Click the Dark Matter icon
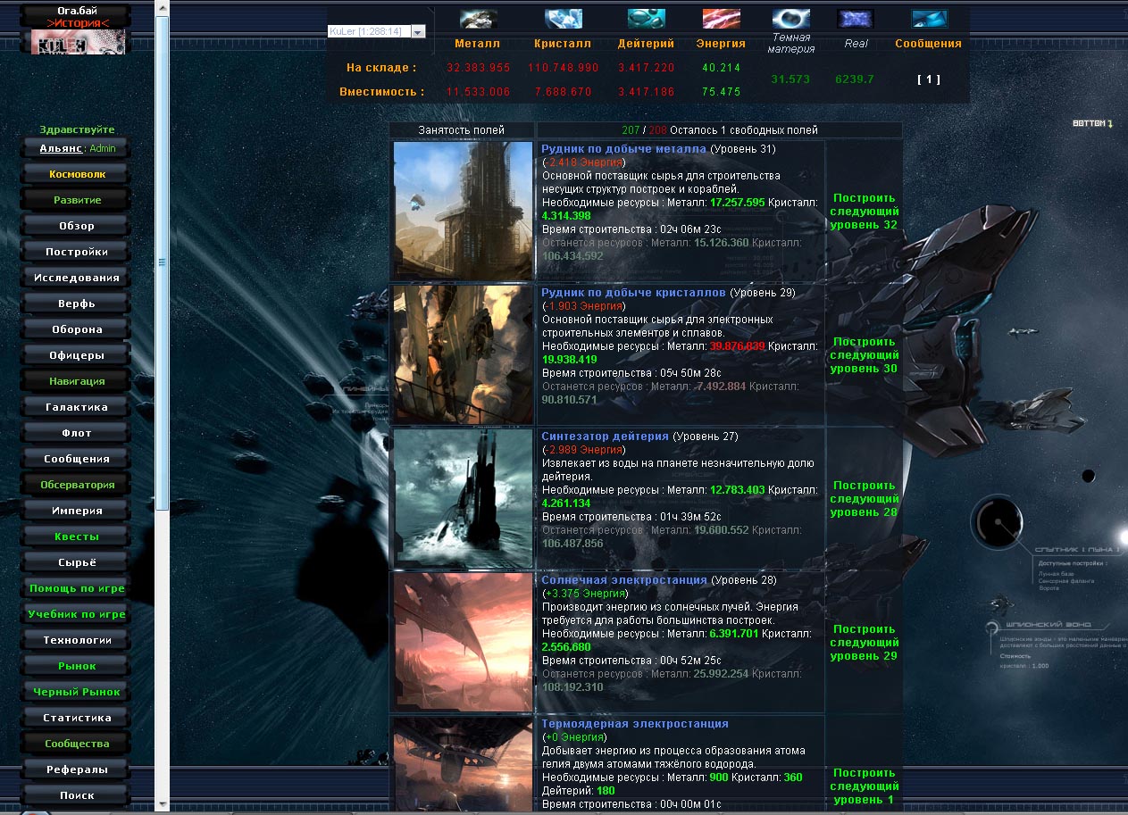1128x815 pixels. click(x=790, y=19)
